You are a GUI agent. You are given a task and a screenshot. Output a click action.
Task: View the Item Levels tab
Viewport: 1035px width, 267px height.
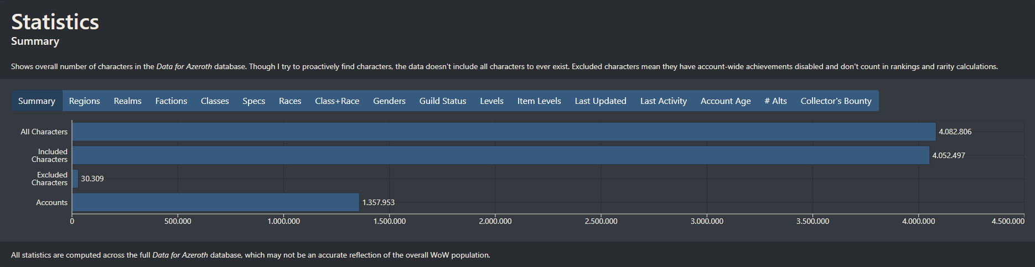539,101
